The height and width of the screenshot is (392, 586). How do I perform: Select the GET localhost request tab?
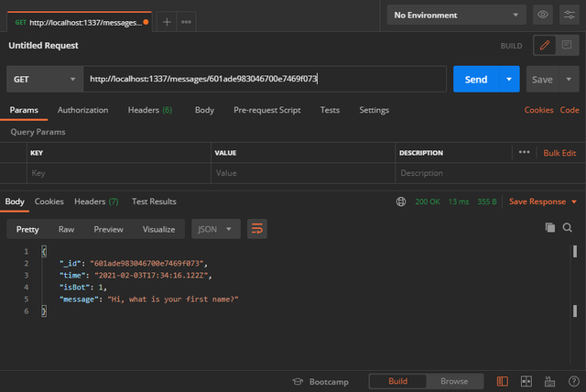click(x=79, y=22)
